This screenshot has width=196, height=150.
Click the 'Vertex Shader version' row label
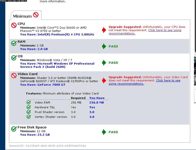51,117
